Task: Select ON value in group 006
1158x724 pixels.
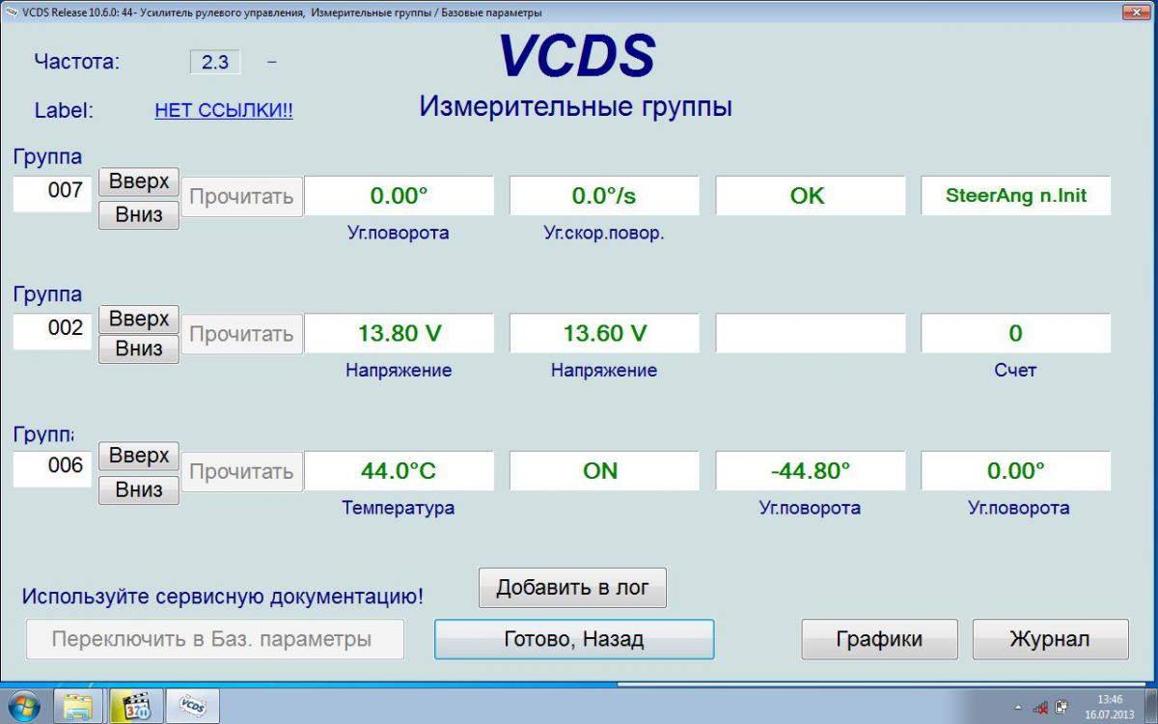Action: [x=604, y=471]
